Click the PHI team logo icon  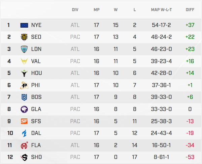pyautogui.click(x=25, y=85)
